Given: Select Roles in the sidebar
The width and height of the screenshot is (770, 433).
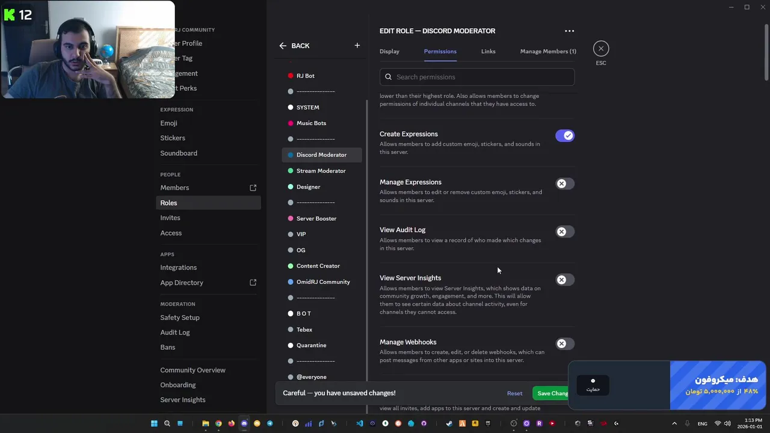Looking at the screenshot, I should pos(208,203).
